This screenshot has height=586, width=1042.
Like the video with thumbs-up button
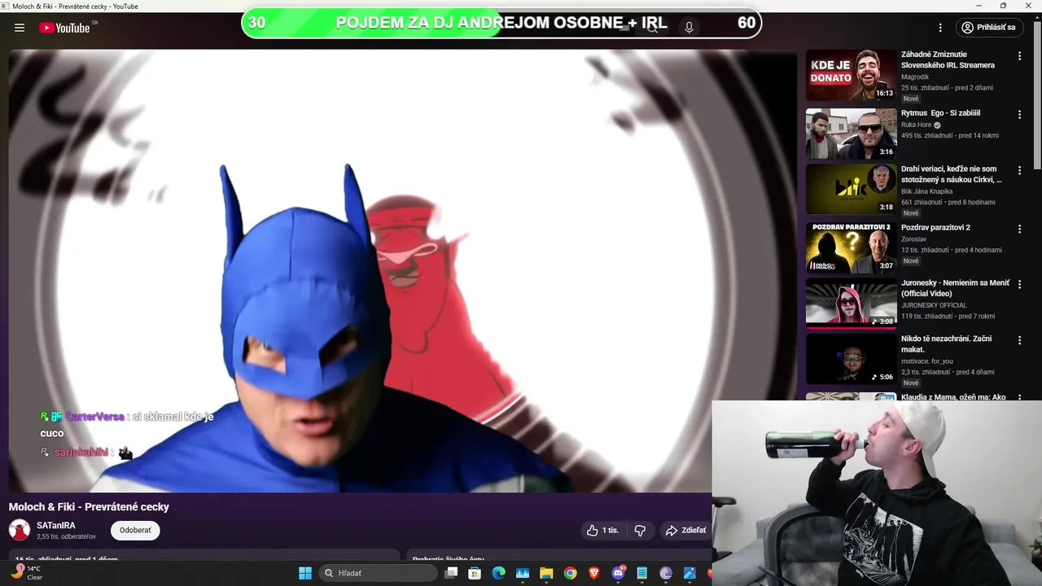(x=602, y=530)
